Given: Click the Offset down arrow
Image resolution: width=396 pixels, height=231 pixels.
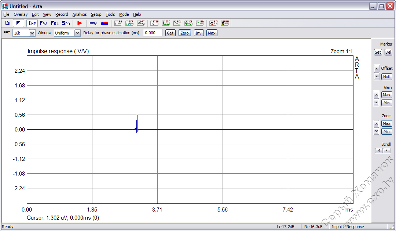Looking at the screenshot, I should coord(377,76).
